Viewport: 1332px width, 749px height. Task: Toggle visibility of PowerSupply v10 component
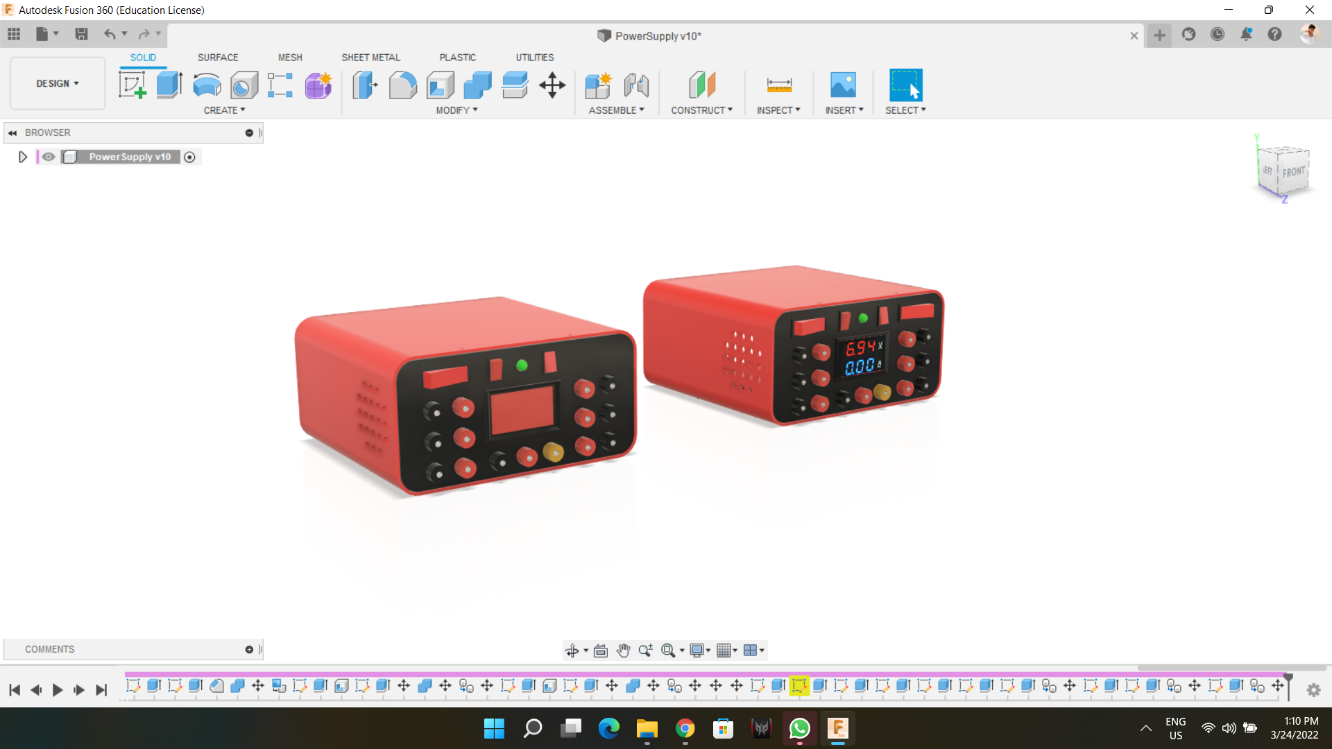[x=48, y=157]
